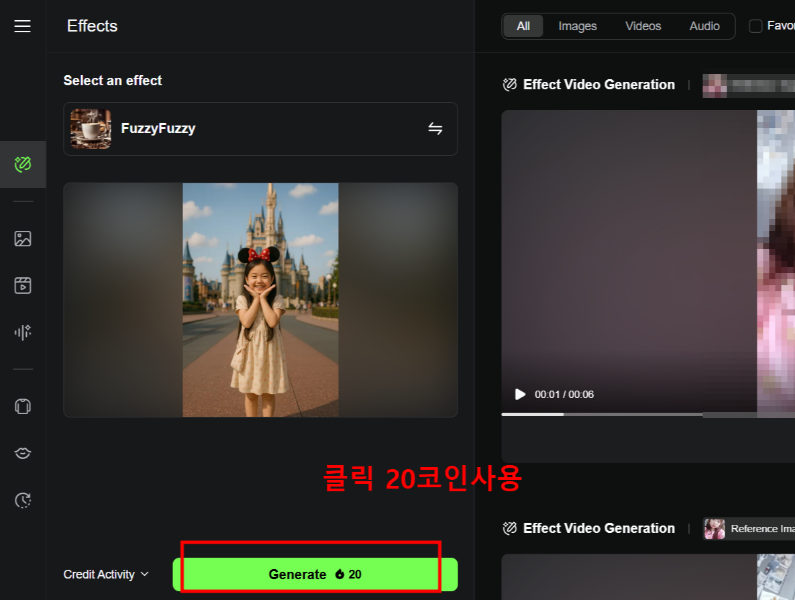
Task: Open the hamburger menu
Action: pos(22,26)
